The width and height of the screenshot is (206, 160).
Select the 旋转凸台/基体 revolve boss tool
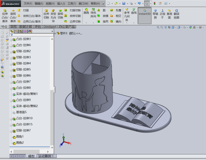pyautogui.click(x=13, y=16)
